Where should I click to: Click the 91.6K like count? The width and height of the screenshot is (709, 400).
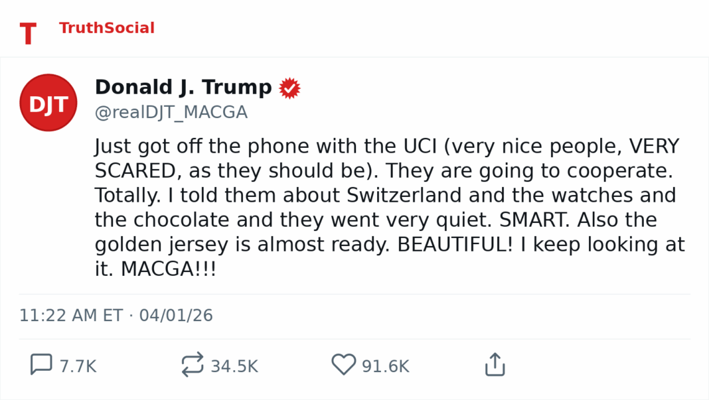(385, 366)
